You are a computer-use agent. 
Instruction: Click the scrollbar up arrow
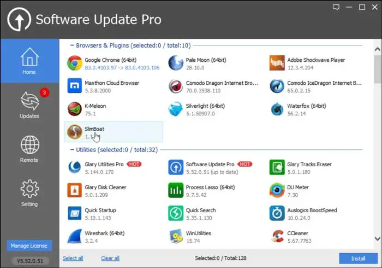pos(378,49)
